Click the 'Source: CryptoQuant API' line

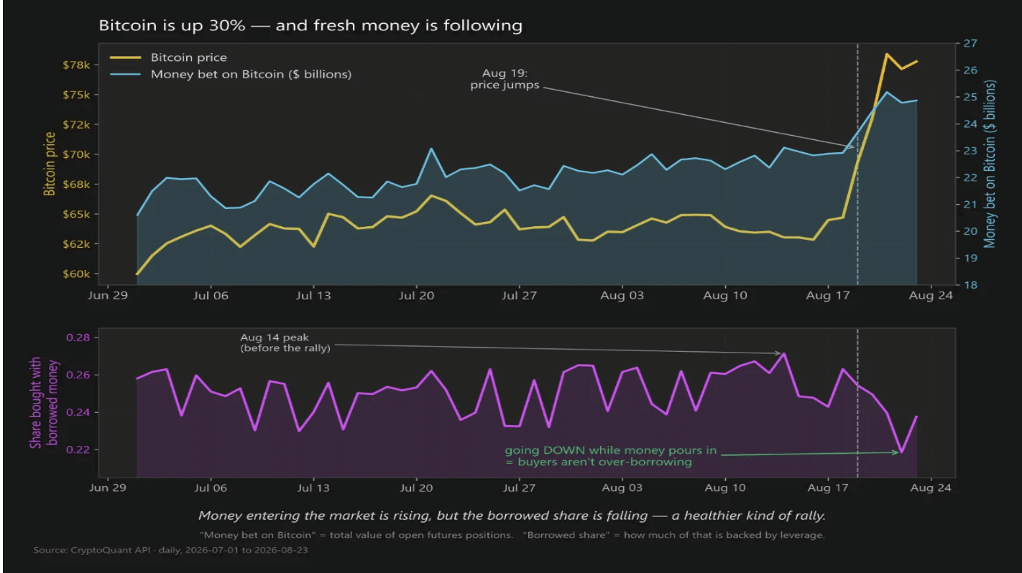(x=171, y=550)
